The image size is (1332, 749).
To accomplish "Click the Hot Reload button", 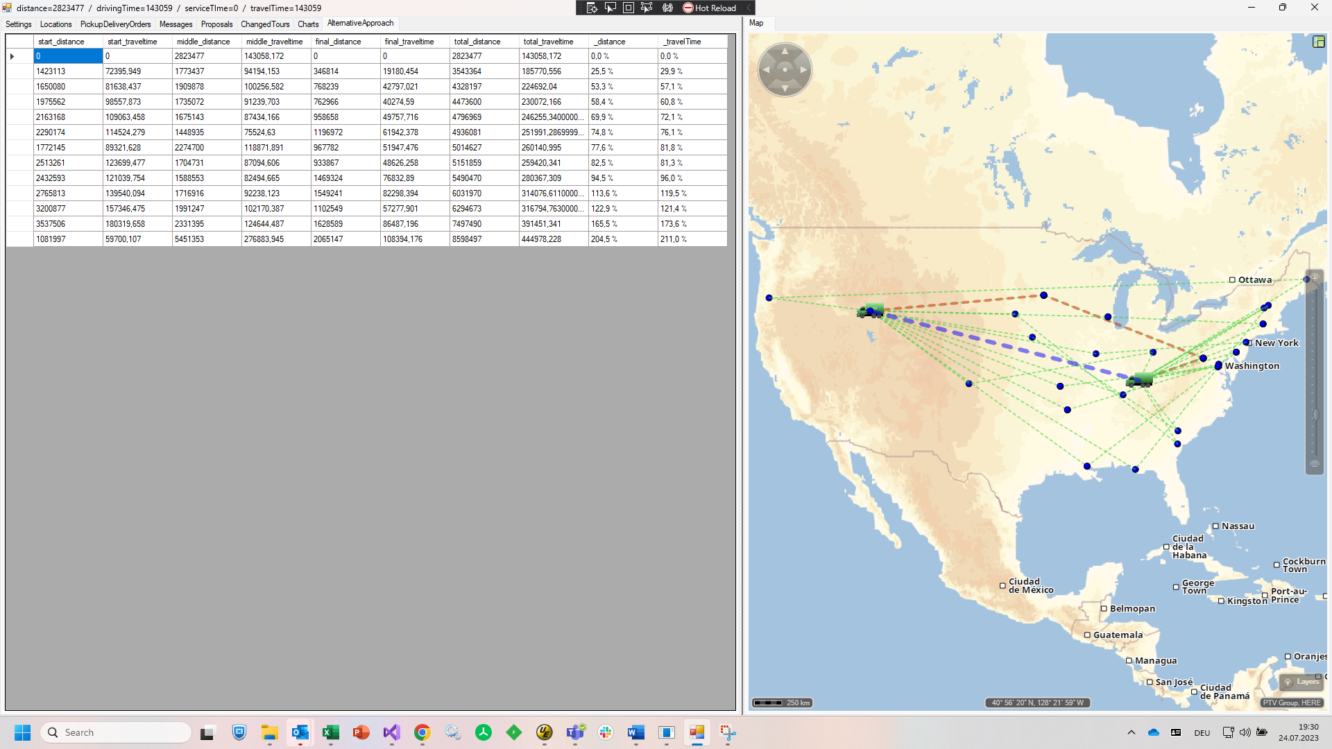I will [x=709, y=8].
